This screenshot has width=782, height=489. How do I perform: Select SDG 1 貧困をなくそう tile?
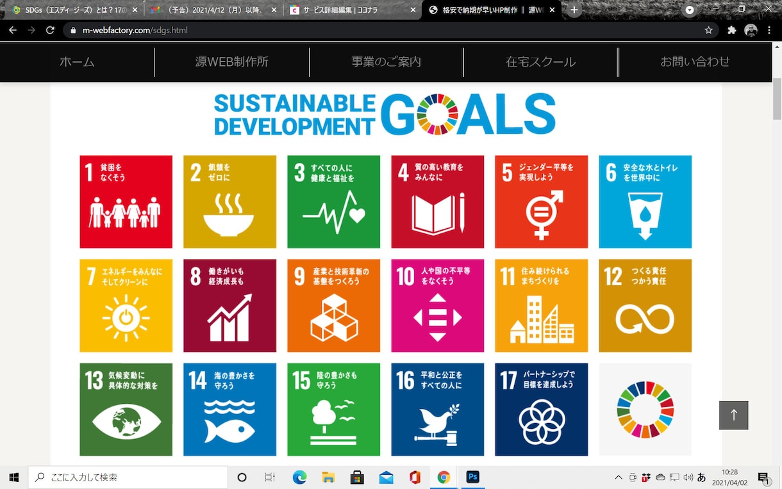[126, 202]
